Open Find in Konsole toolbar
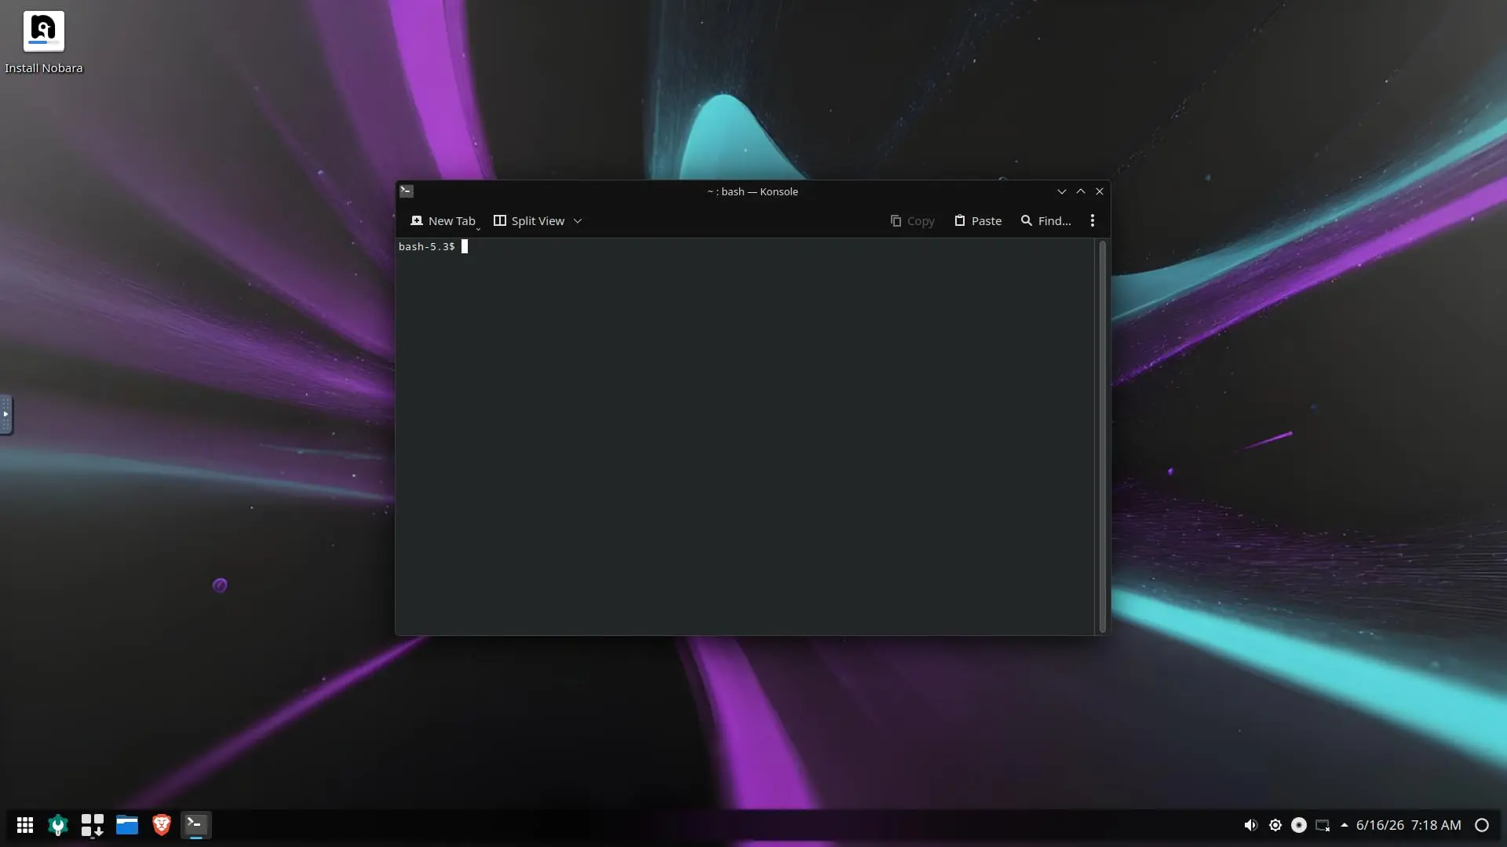1507x847 pixels. (x=1045, y=221)
